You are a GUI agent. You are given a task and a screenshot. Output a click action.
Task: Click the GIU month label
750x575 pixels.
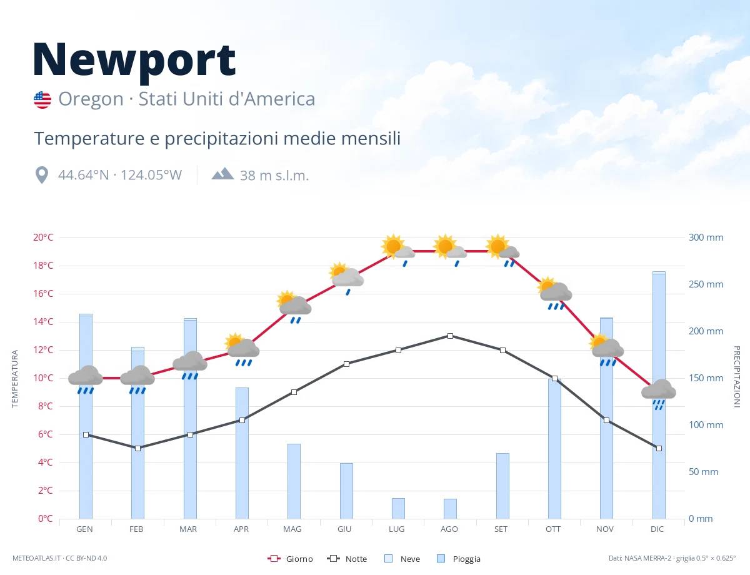[x=344, y=529]
